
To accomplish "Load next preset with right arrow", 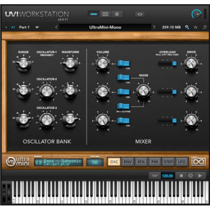I will [154, 27].
